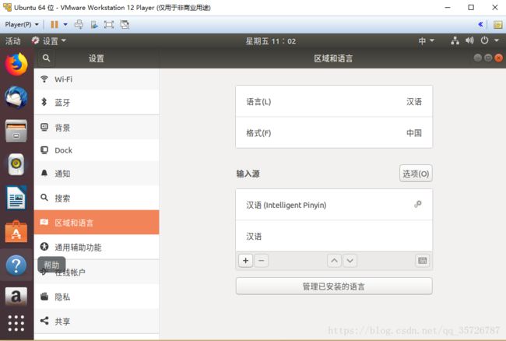The height and width of the screenshot is (341, 506).
Task: Enter VMware full screen mode icon
Action: tap(109, 24)
